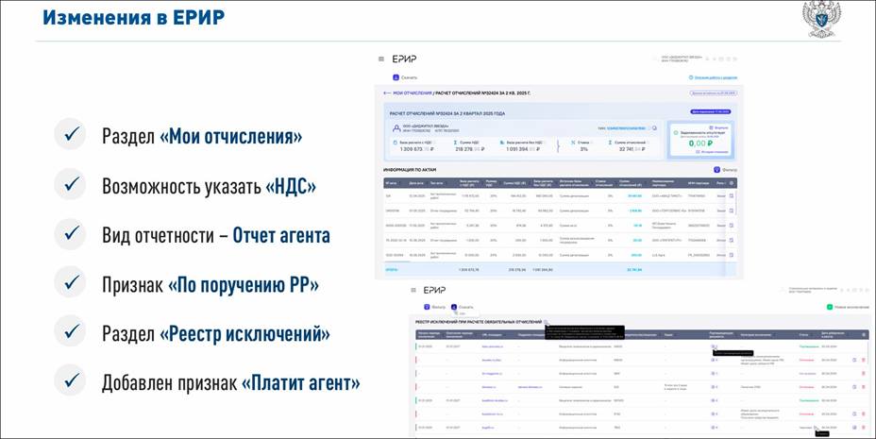Image resolution: width=876 pixels, height=439 pixels.
Task: Open document icon in first acts row
Action: (732, 196)
